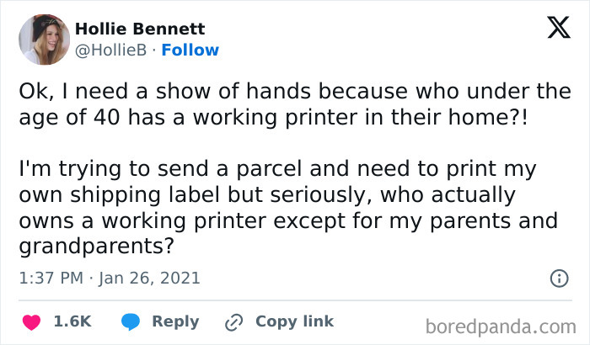
Task: Visit the boredpanda.com watermark
Action: tap(501, 326)
